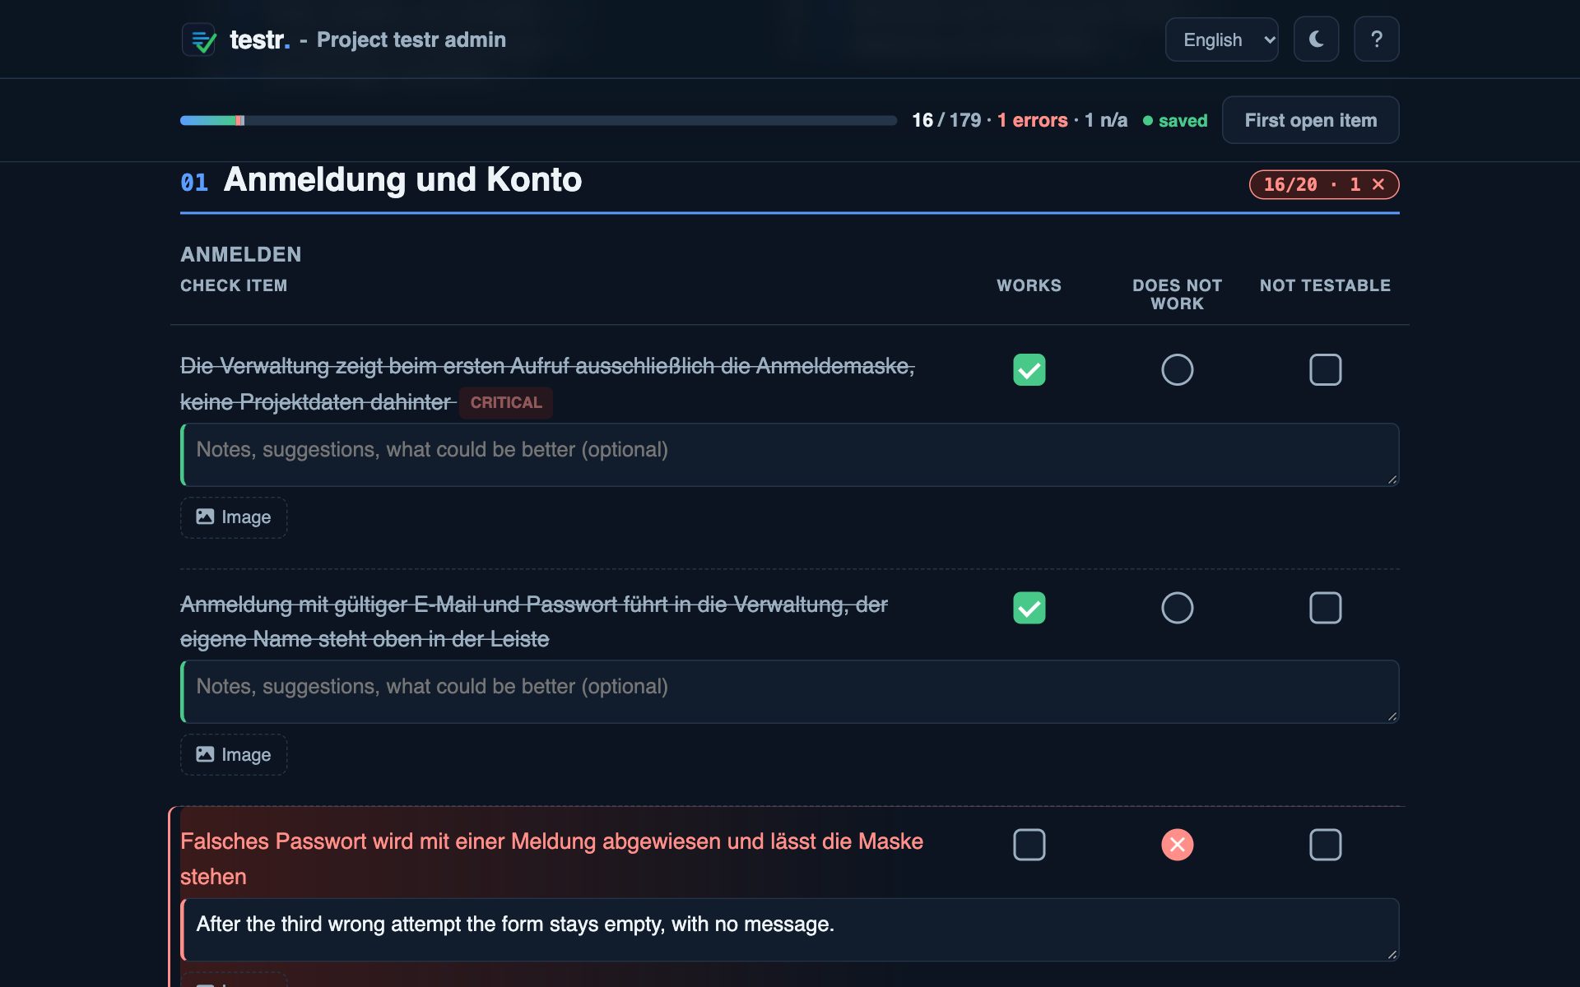Click the overall progress bar
Screen dimensions: 1580x987
tap(538, 120)
